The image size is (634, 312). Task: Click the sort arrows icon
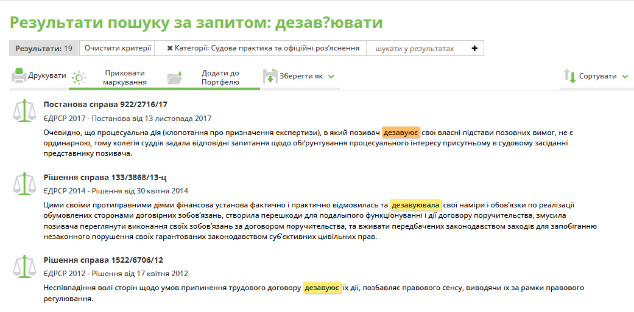tap(569, 77)
